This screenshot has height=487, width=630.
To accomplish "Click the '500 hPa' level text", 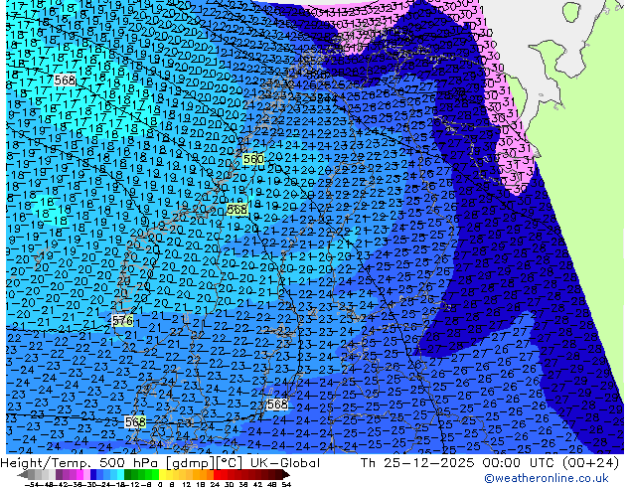I will click(129, 463).
